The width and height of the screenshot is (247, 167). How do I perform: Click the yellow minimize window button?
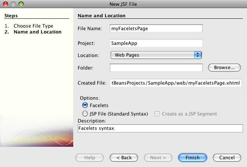click(x=13, y=4)
